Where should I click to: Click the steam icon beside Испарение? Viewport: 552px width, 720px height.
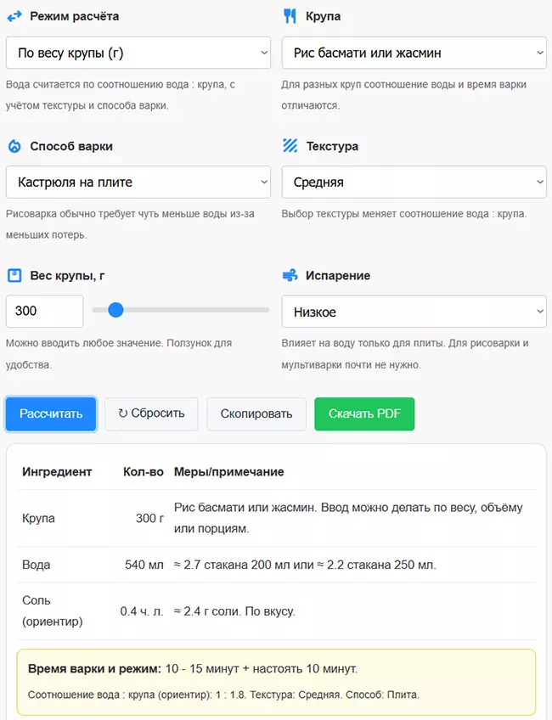[289, 275]
